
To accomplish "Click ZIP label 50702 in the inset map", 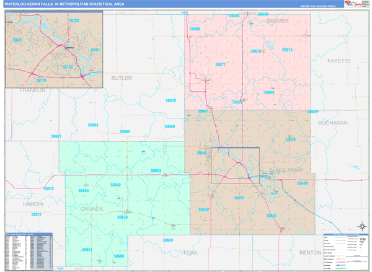I will pos(68,67).
